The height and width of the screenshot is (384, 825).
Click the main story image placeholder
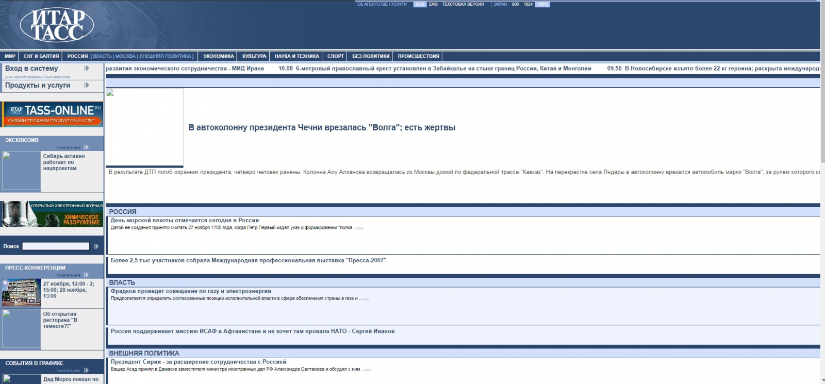[x=145, y=127]
